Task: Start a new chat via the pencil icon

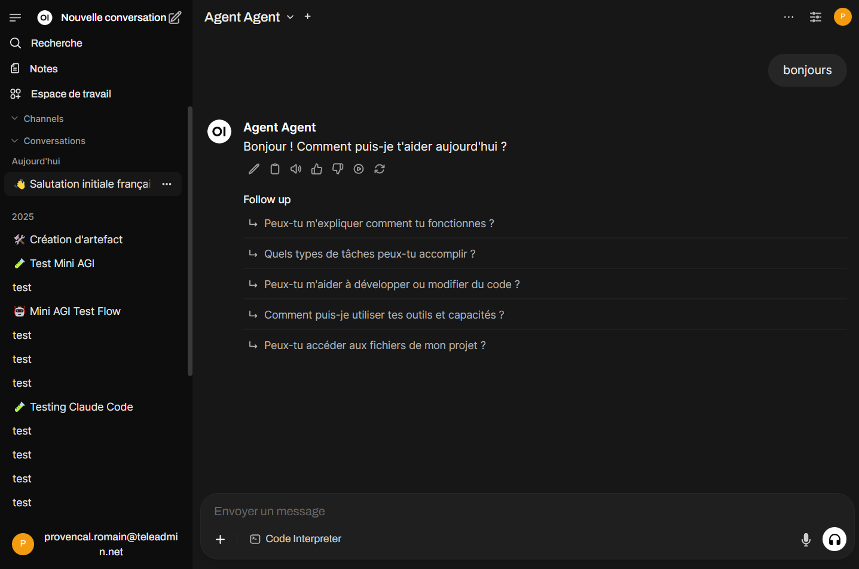Action: (175, 17)
